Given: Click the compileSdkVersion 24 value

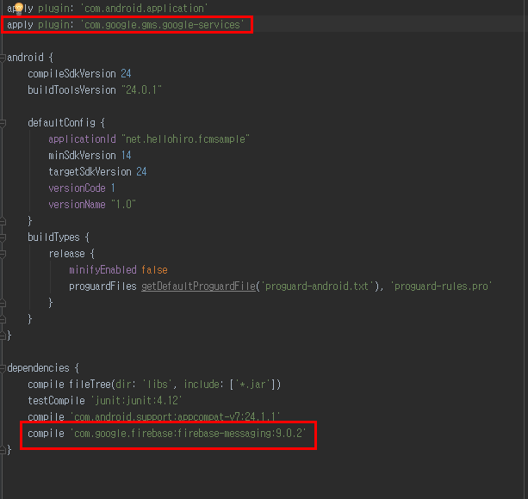Looking at the screenshot, I should [126, 74].
